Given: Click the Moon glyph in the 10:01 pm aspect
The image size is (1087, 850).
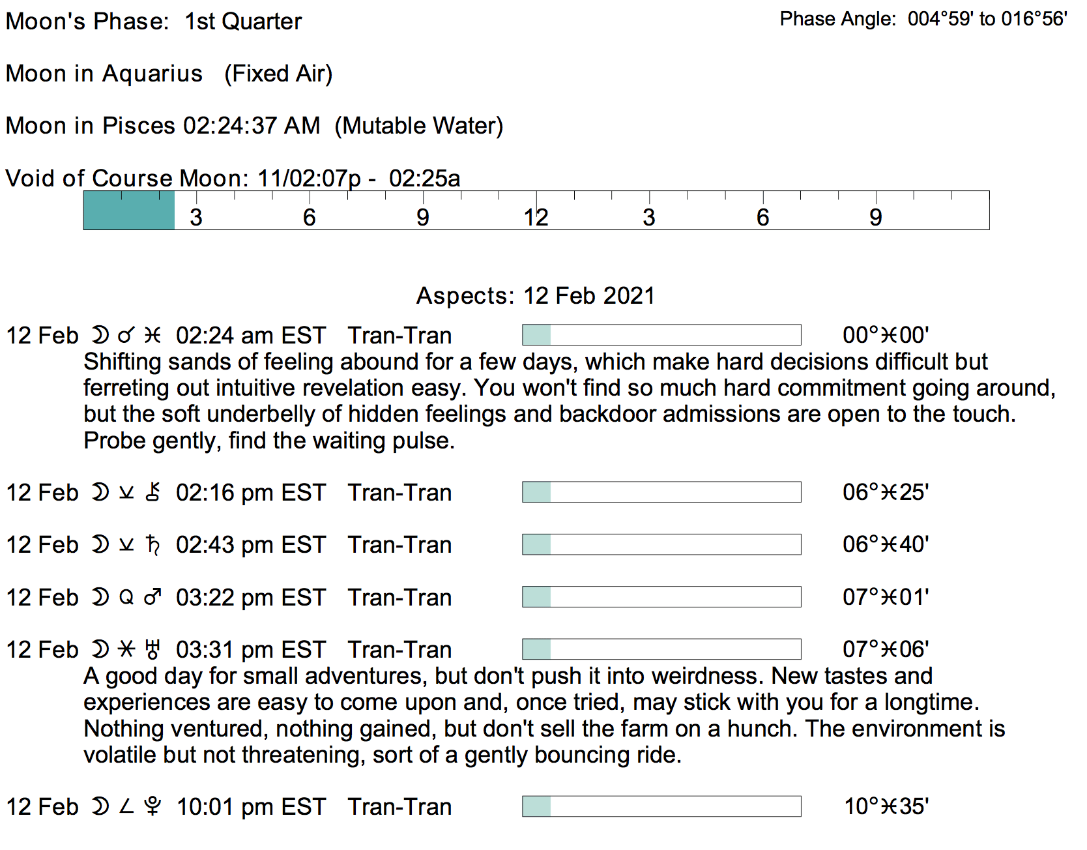Looking at the screenshot, I should coord(100,806).
